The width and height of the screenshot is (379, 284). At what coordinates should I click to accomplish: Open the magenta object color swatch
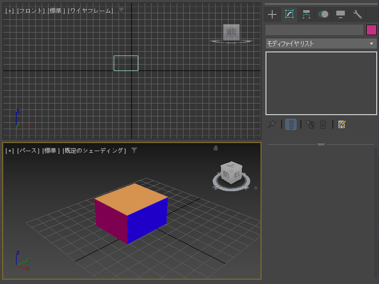(x=372, y=30)
